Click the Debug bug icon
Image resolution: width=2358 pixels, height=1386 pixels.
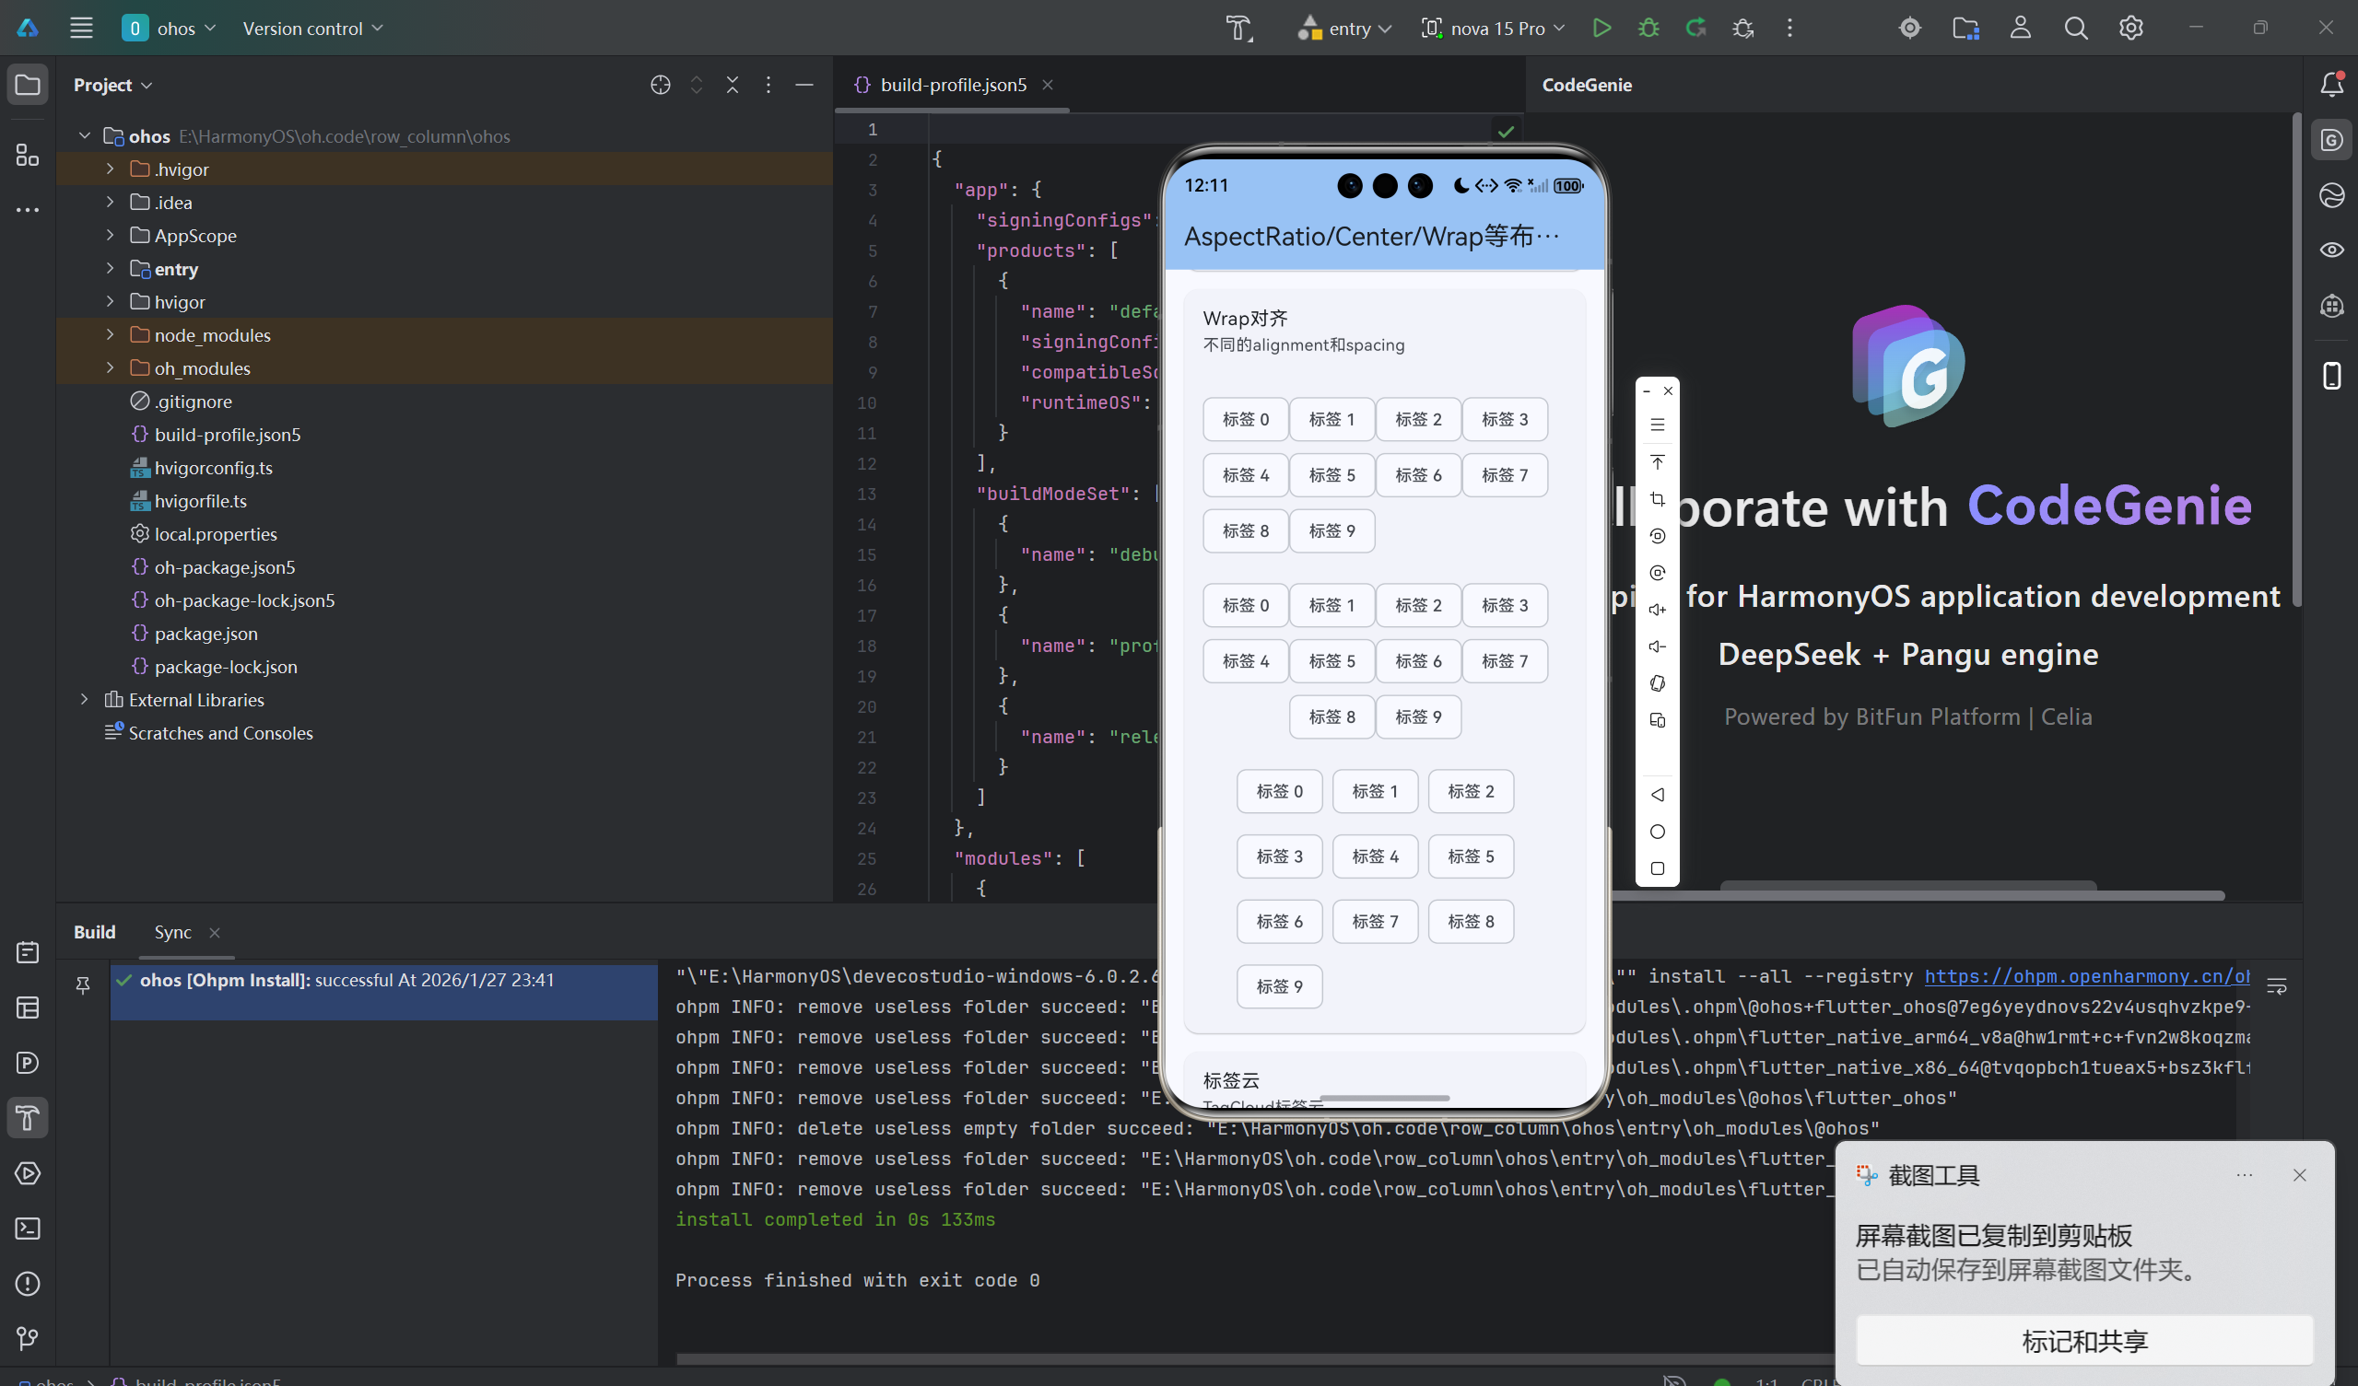tap(1648, 28)
